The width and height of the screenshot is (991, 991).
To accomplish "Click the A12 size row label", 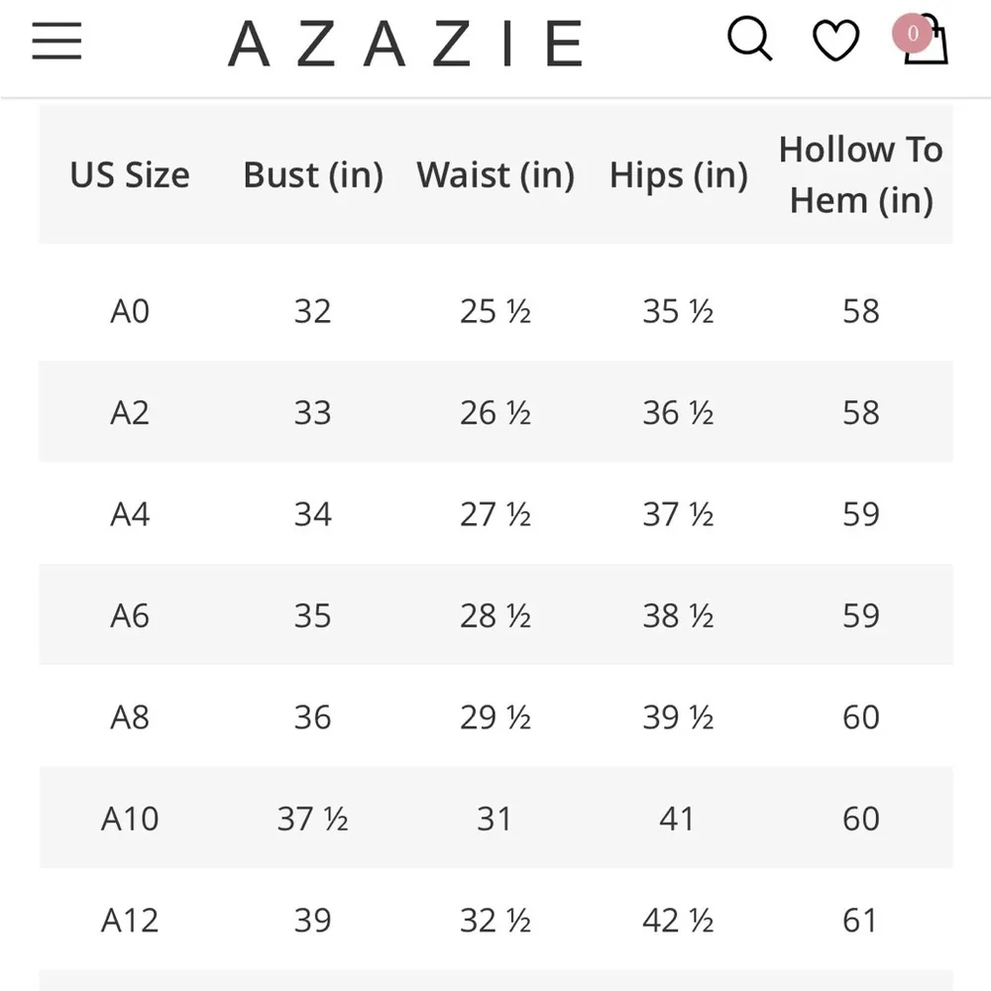I will coord(130,921).
